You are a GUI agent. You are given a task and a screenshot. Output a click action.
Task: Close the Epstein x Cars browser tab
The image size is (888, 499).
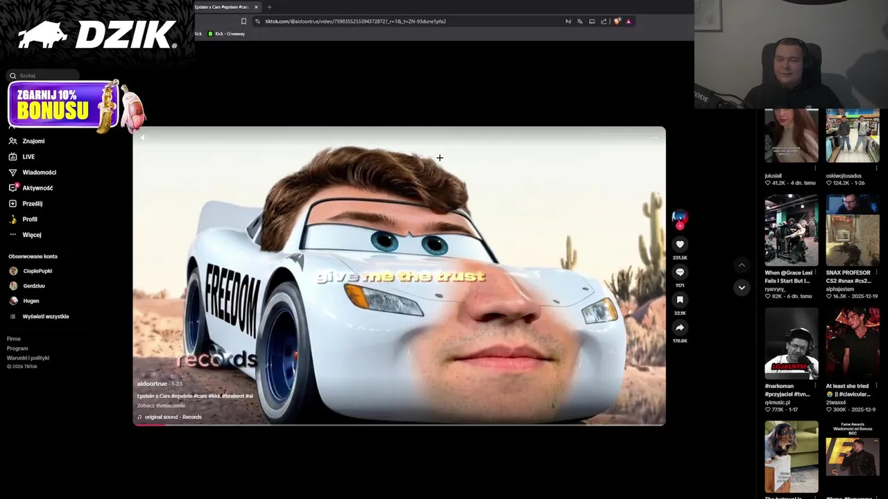pyautogui.click(x=256, y=7)
